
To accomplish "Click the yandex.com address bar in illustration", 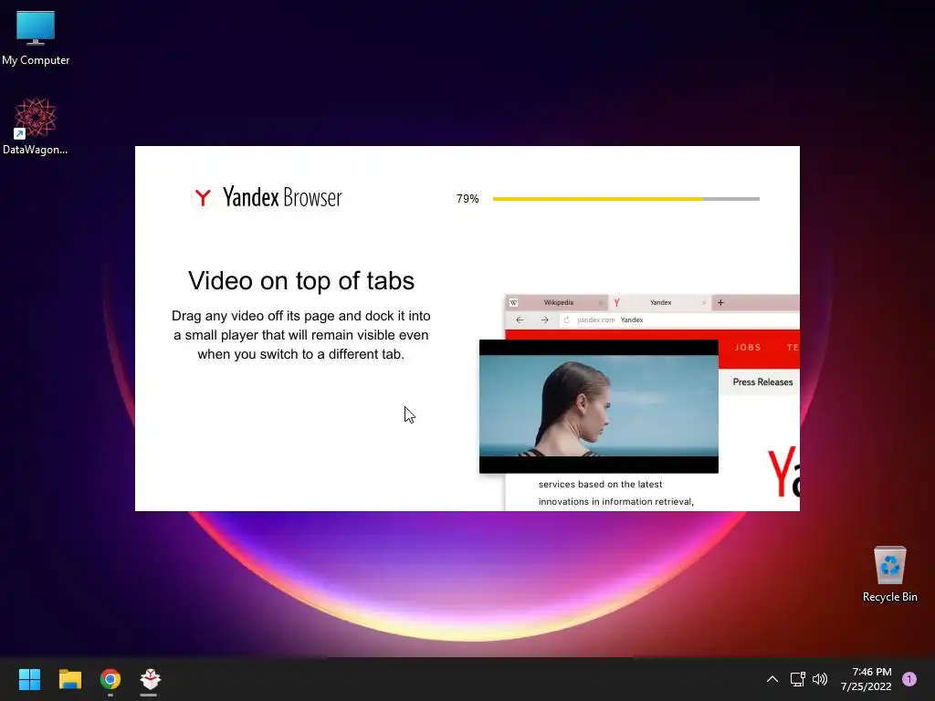I will coord(679,320).
